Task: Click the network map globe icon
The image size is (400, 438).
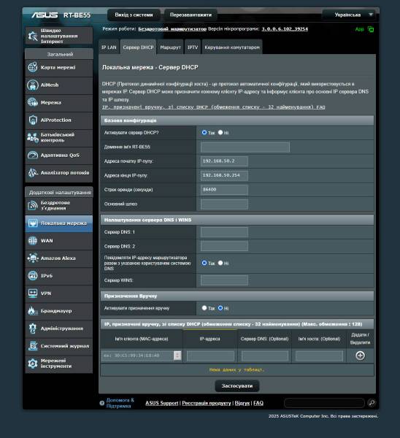Action: pos(33,67)
